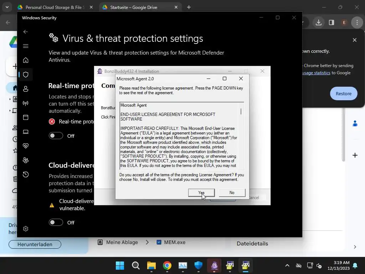Click Drive add-ons plus icon
The width and height of the screenshot is (365, 274).
tap(355, 155)
